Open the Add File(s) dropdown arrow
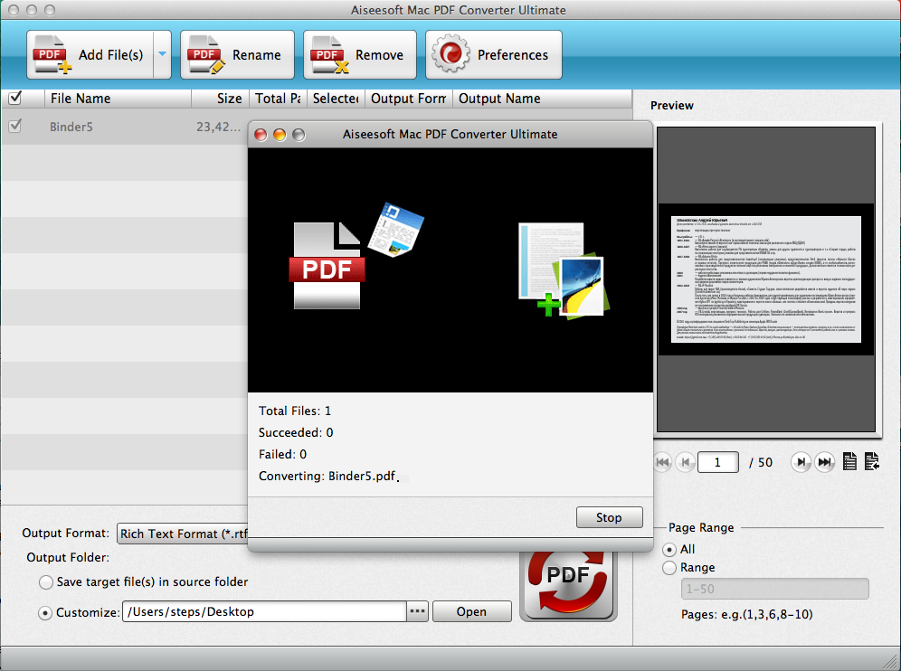Image resolution: width=901 pixels, height=671 pixels. coord(162,54)
